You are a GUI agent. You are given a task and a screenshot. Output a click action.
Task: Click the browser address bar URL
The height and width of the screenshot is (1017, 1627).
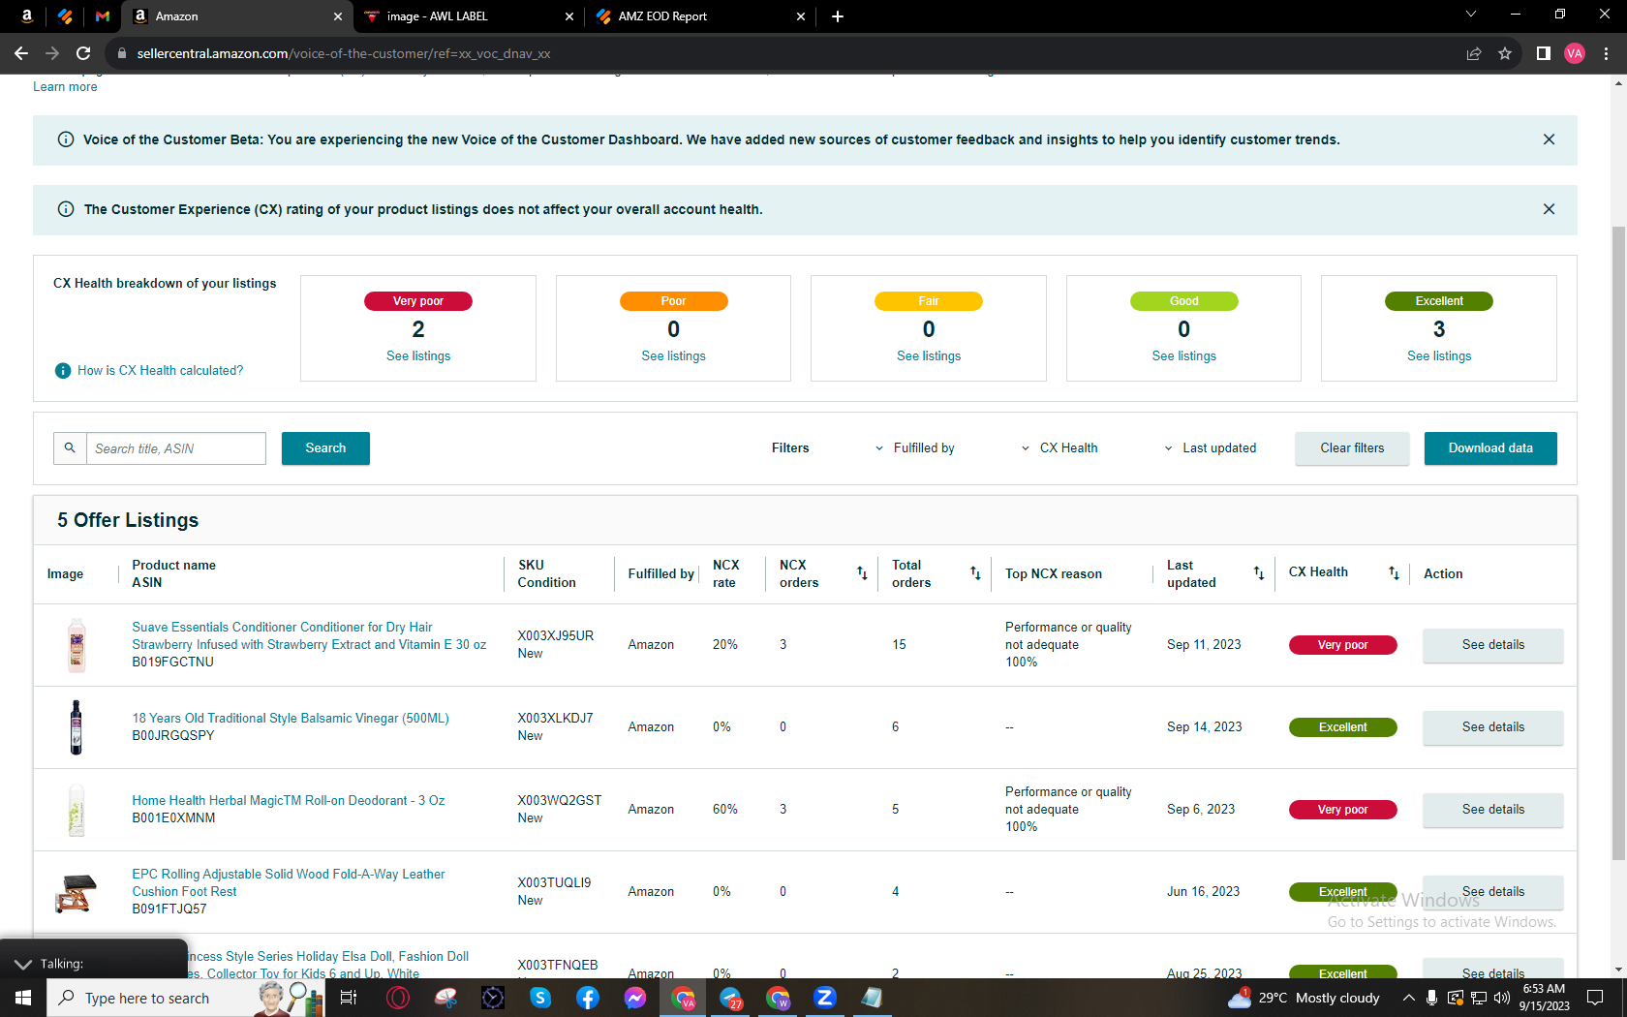pyautogui.click(x=344, y=53)
